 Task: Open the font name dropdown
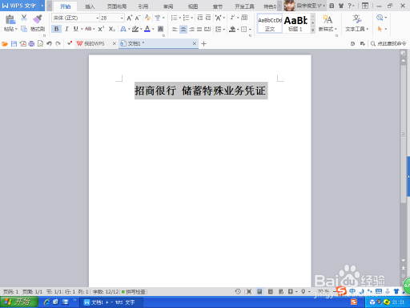(x=98, y=18)
